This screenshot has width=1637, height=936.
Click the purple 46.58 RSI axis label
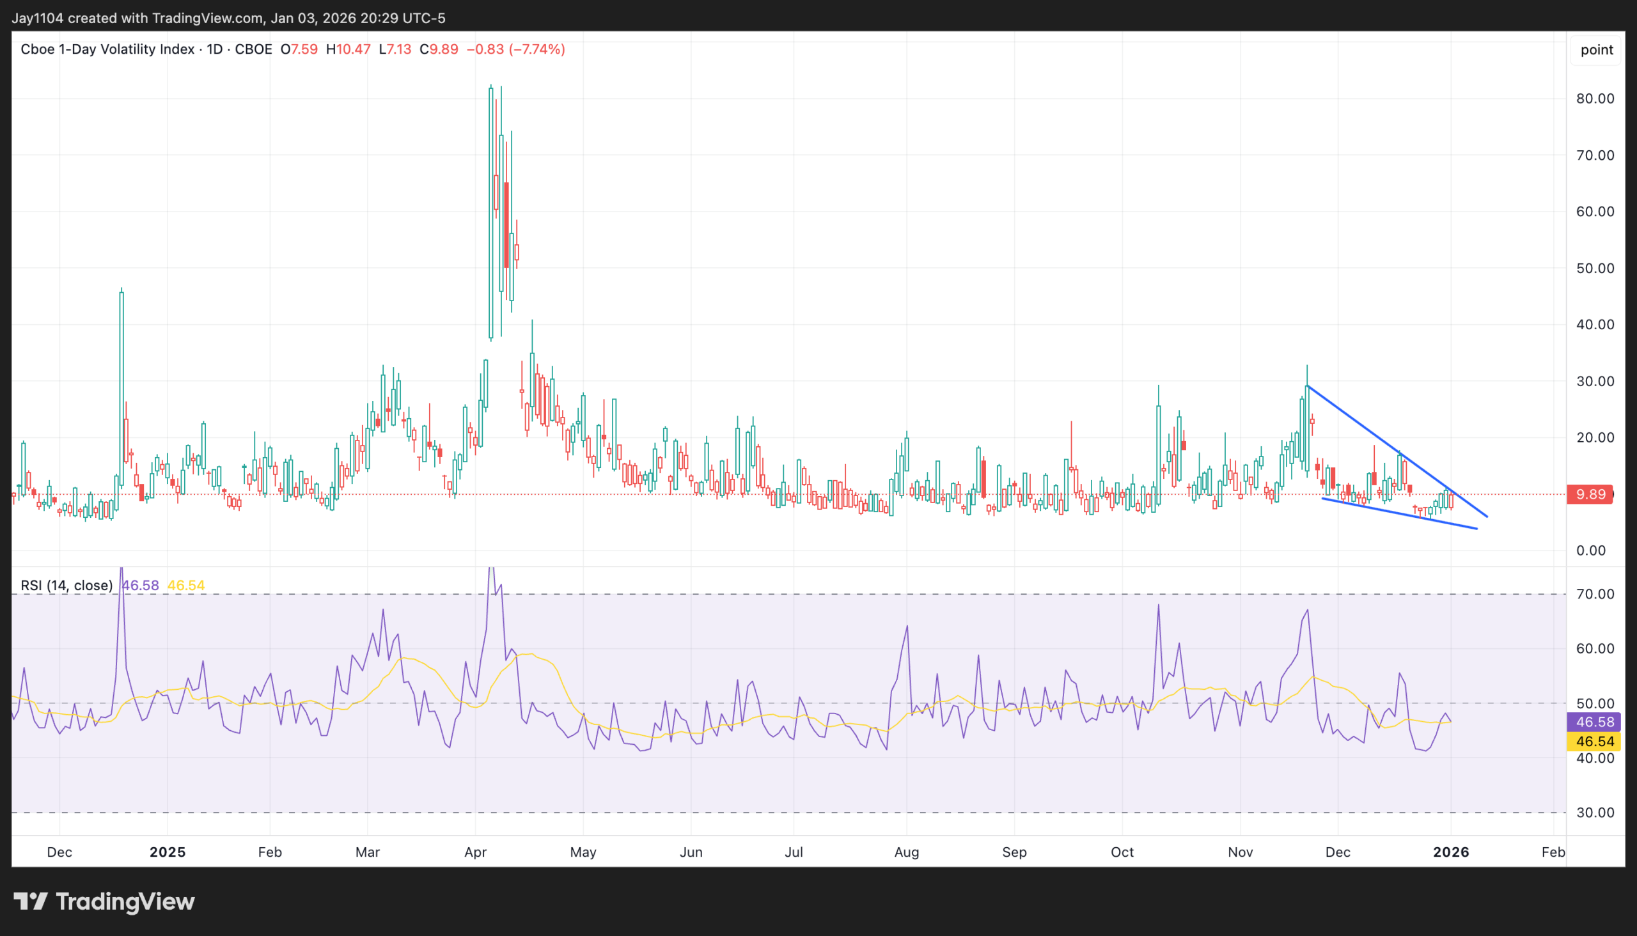(1595, 722)
